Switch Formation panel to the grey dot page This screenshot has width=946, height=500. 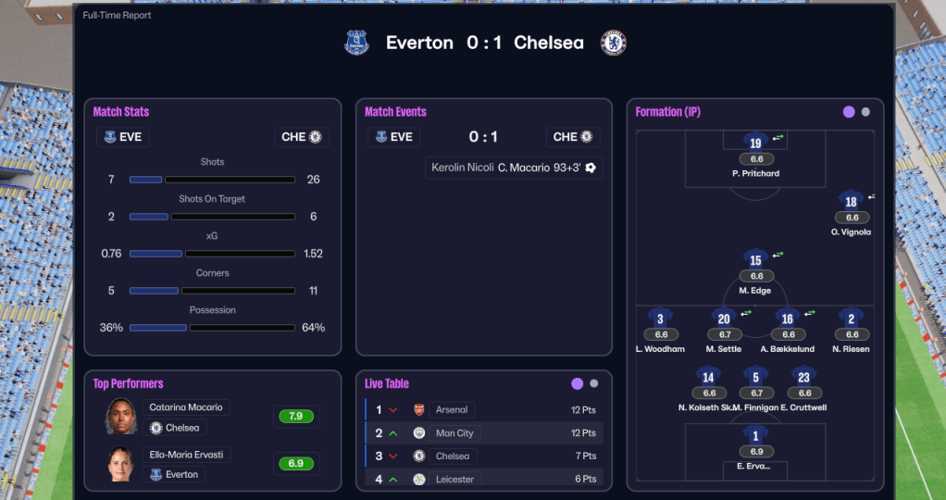pos(865,112)
